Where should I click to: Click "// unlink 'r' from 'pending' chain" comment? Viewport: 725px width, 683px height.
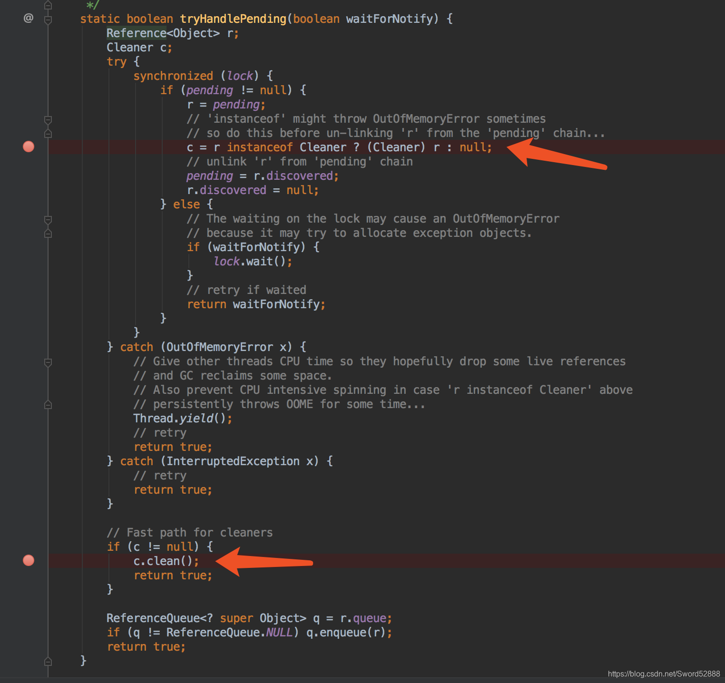tap(300, 161)
